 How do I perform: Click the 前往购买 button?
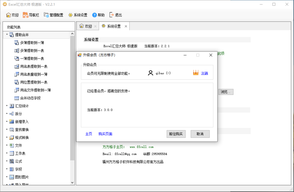coord(176,134)
